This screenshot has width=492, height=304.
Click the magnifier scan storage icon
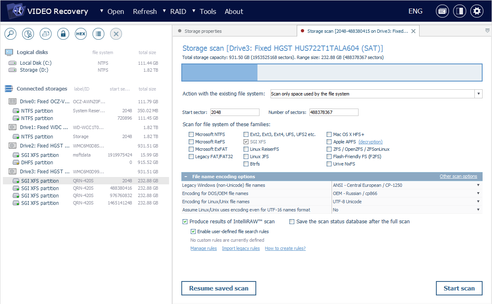pyautogui.click(x=10, y=34)
